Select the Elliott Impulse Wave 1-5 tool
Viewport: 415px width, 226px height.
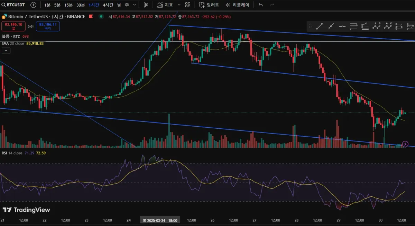point(376,26)
